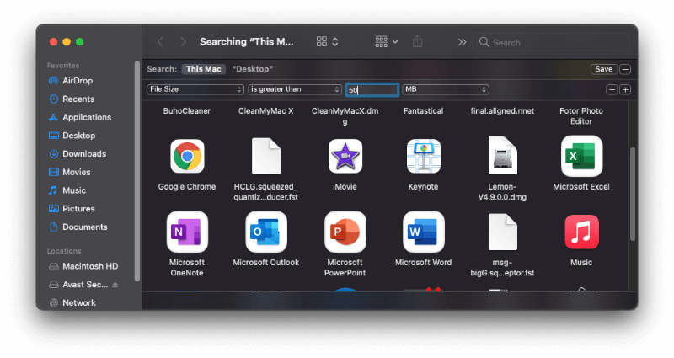This screenshot has height=358, width=674.
Task: Click the Share toolbar icon
Action: [417, 41]
